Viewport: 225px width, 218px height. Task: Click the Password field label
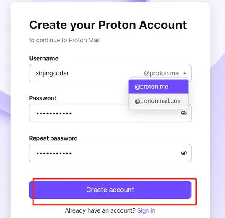tap(43, 98)
